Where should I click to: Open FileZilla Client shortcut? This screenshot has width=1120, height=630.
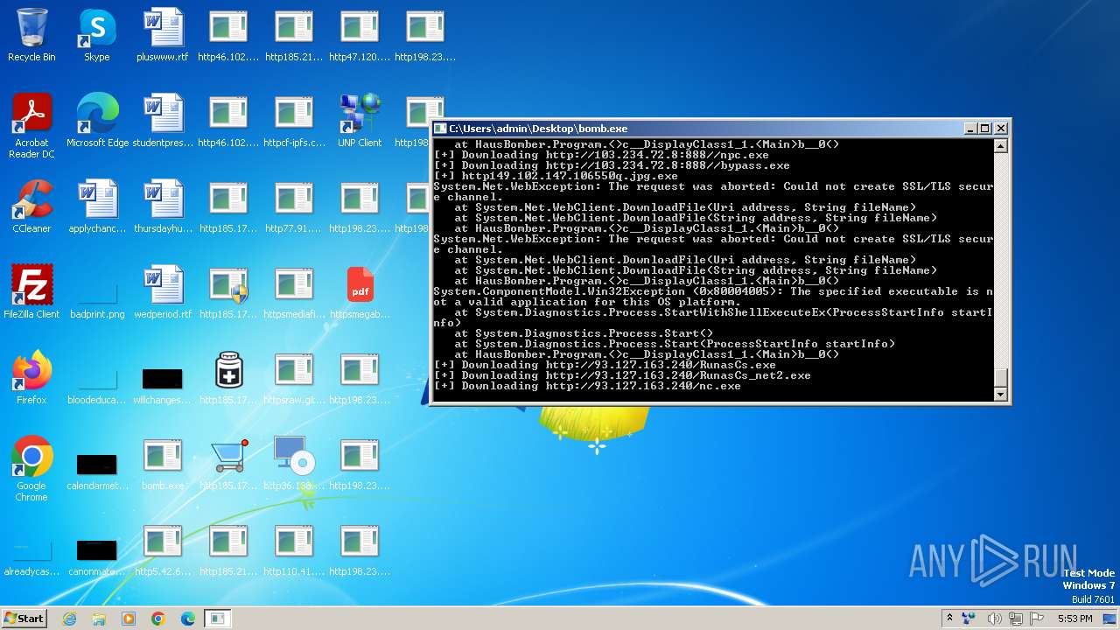pos(31,293)
